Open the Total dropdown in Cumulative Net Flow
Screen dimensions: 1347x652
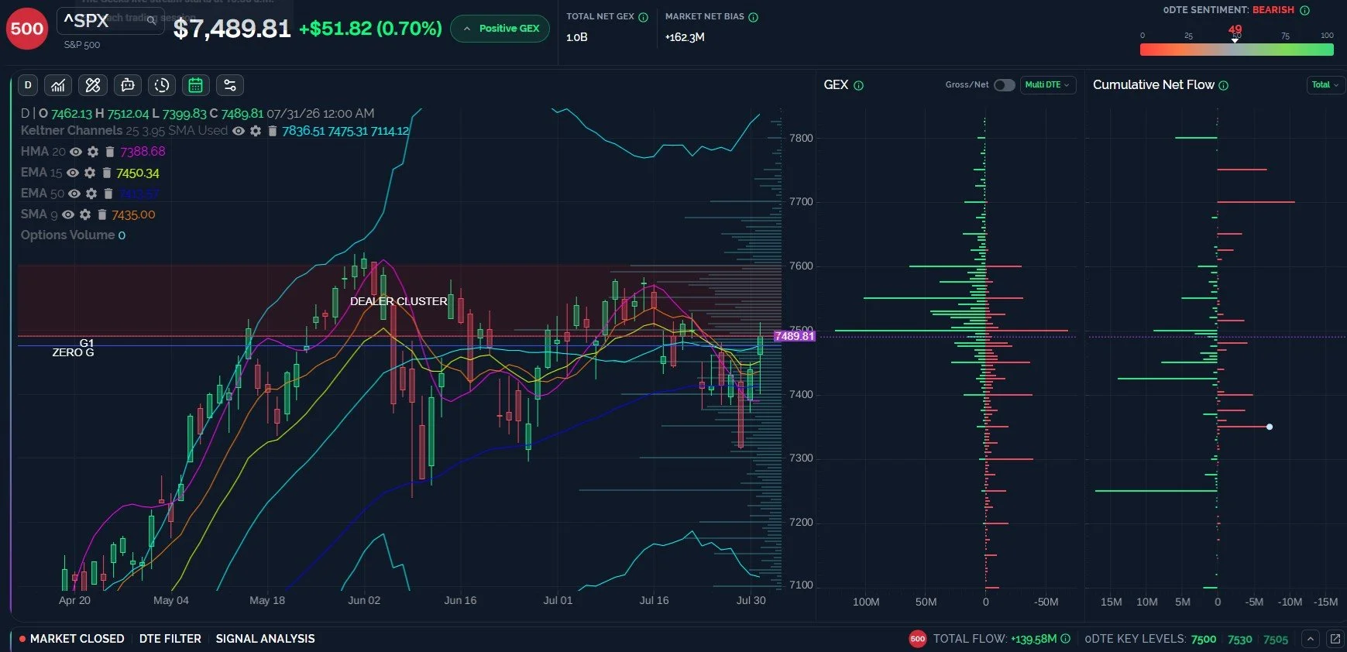click(x=1325, y=85)
